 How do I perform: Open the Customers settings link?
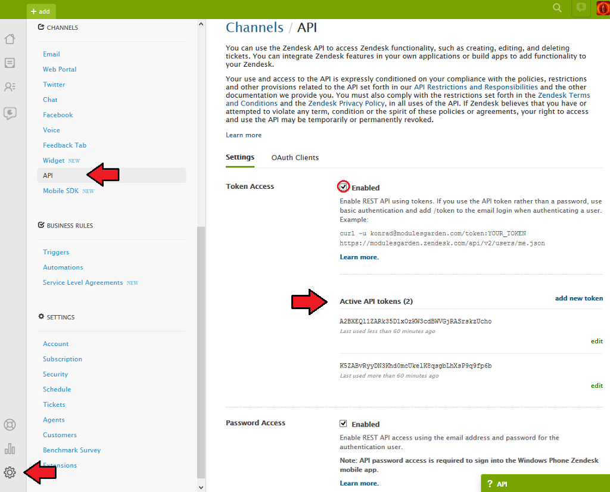tap(60, 435)
